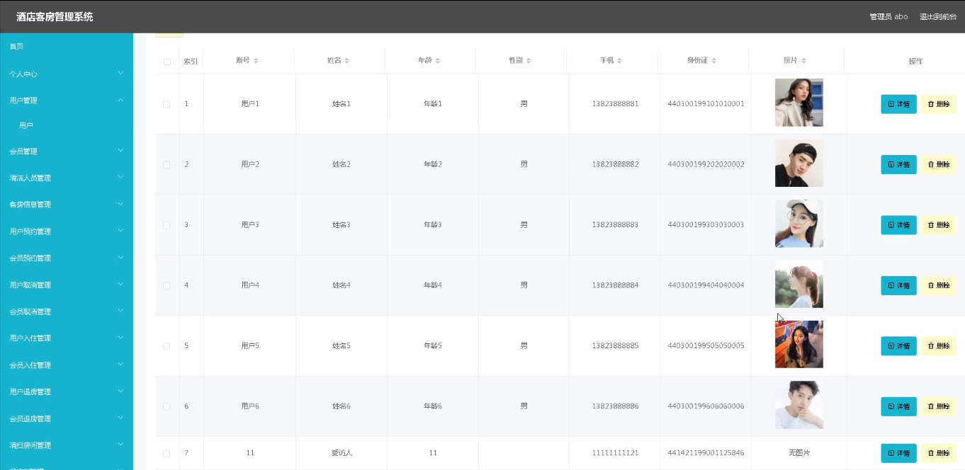Image resolution: width=965 pixels, height=470 pixels.
Task: Open 详情 for 用户5
Action: coord(898,346)
